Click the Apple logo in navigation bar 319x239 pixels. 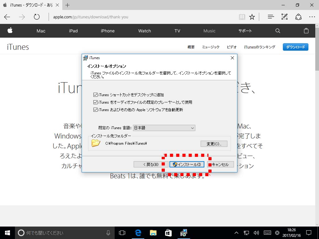pos(10,30)
